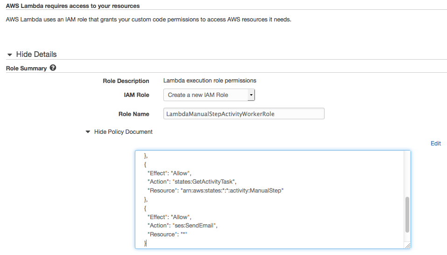Click the Edit link for policy
The width and height of the screenshot is (447, 255).
pos(436,143)
